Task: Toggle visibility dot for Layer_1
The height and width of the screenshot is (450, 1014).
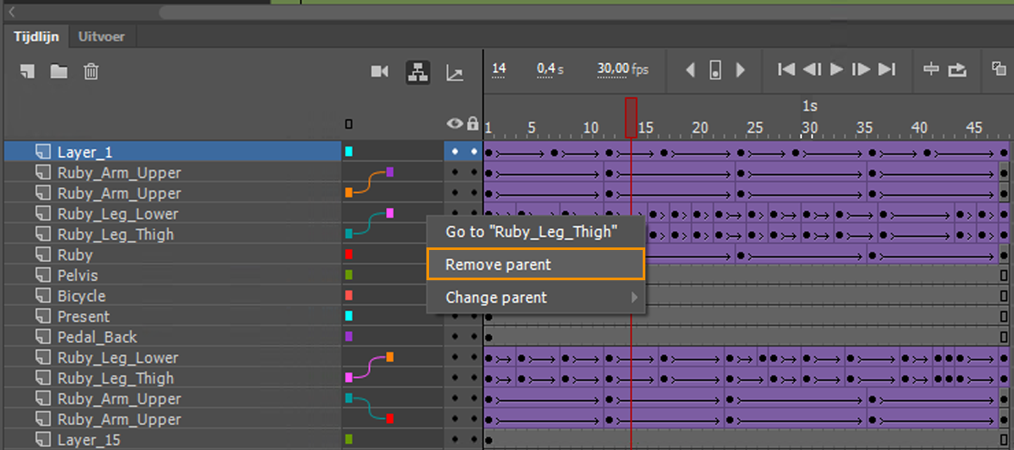Action: (455, 152)
